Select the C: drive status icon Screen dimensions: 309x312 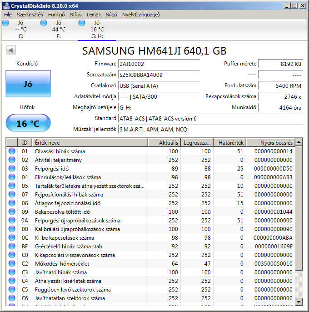coord(5,23)
